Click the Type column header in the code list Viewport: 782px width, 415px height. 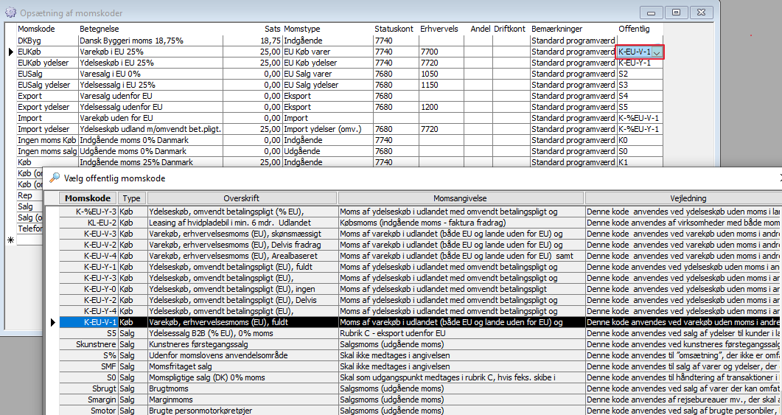coord(132,198)
